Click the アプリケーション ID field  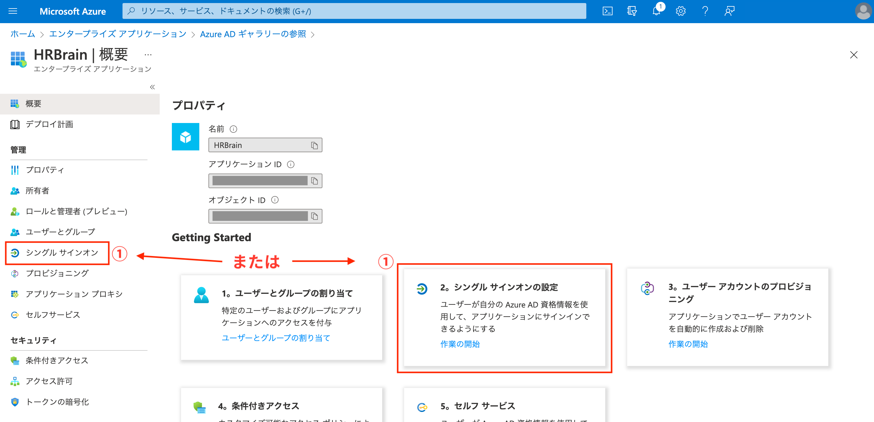coord(265,181)
